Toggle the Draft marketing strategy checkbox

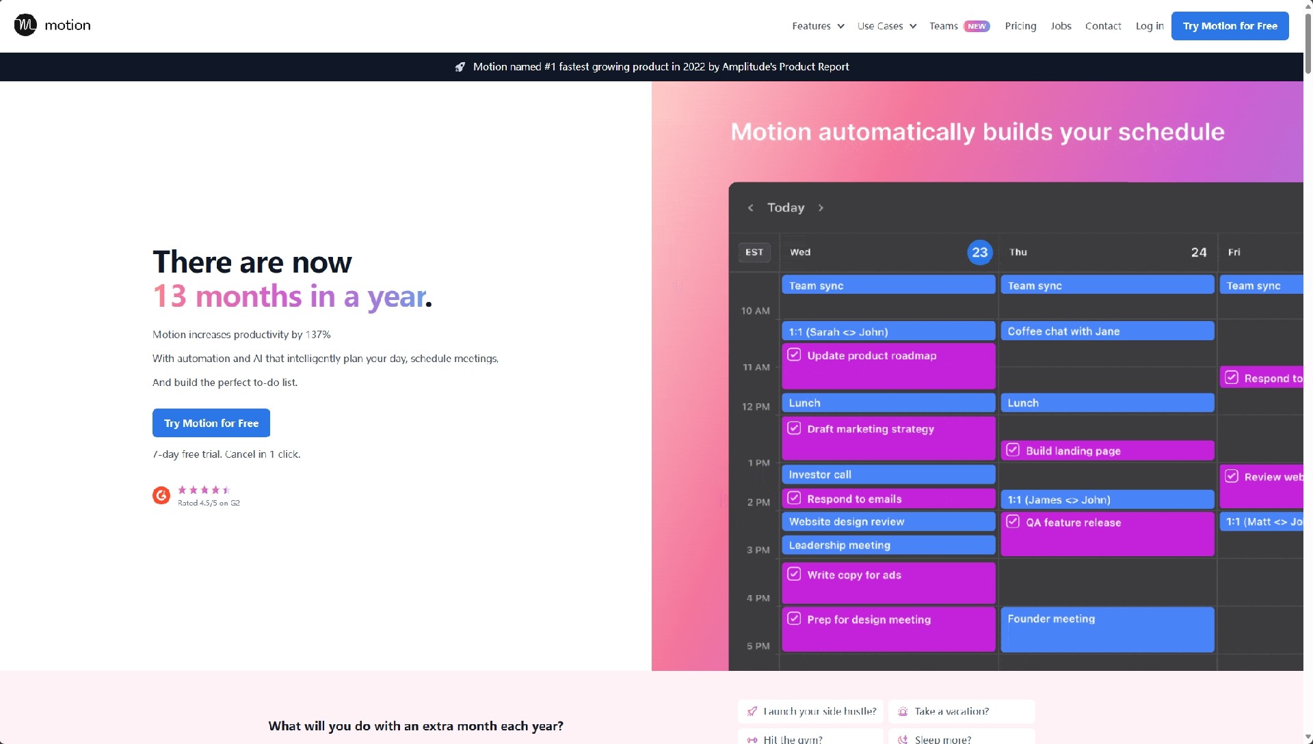click(794, 428)
